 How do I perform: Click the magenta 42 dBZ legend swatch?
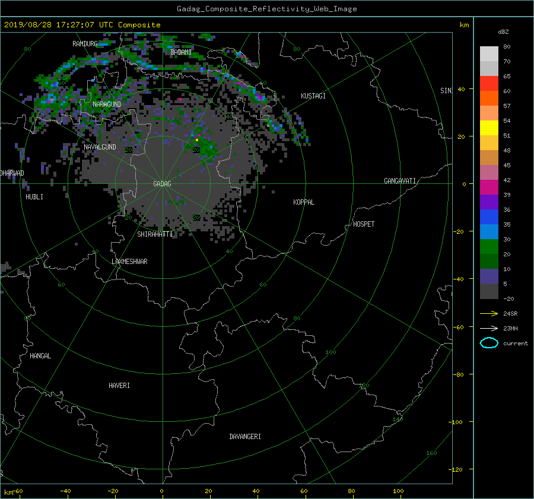pyautogui.click(x=489, y=187)
